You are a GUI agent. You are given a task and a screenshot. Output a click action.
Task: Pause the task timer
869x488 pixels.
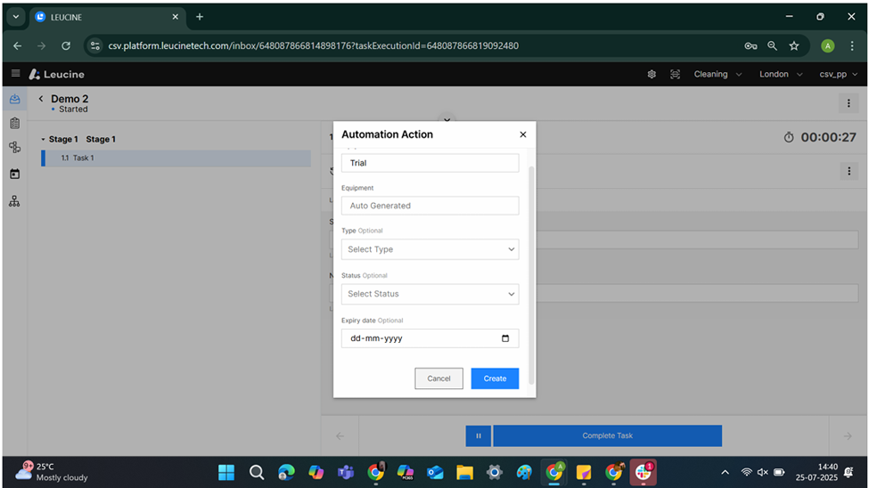pyautogui.click(x=478, y=435)
